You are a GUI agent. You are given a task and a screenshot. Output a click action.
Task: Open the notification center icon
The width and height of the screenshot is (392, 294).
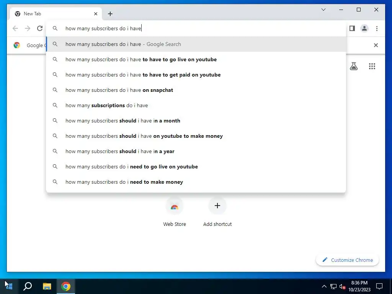(379, 286)
